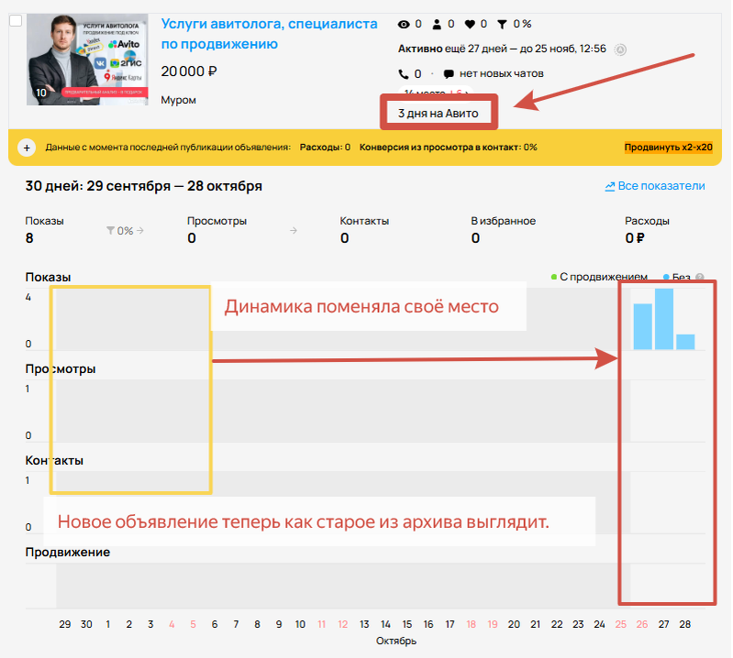Click the blue bar for October 26
Viewport: 733px width, 658px height.
click(642, 326)
